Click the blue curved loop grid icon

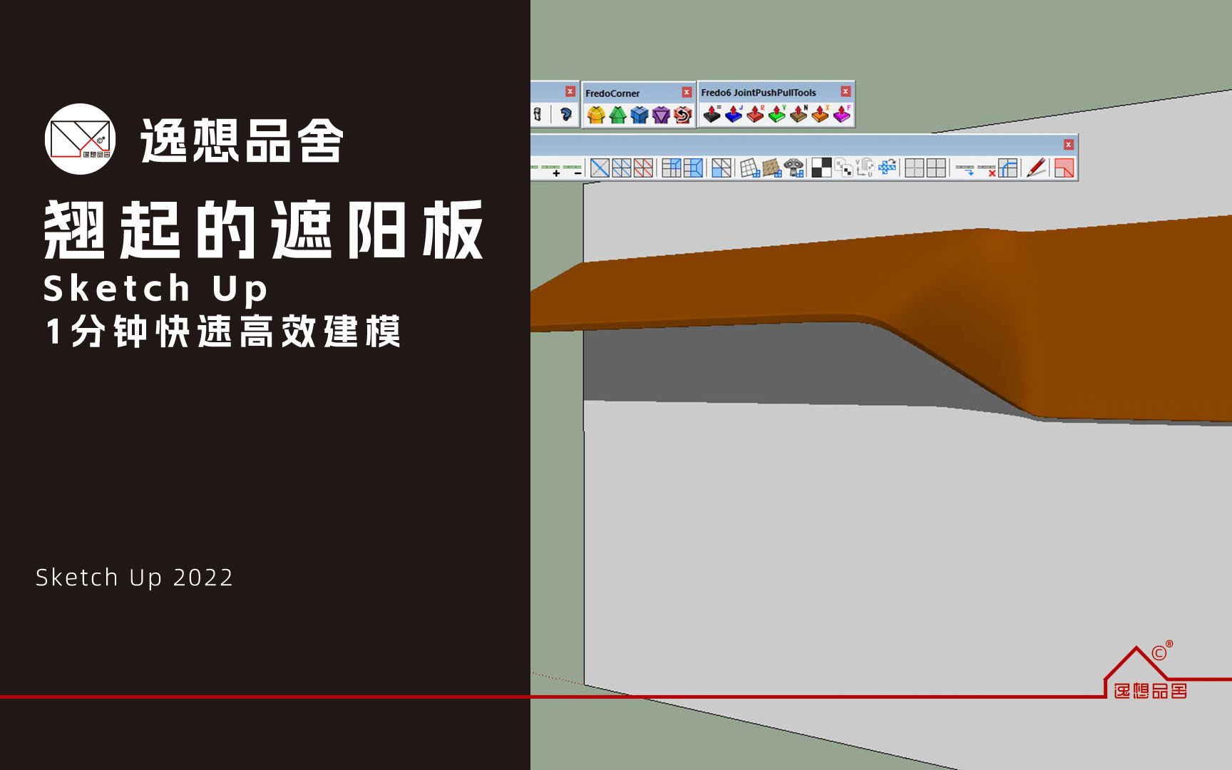1007,168
